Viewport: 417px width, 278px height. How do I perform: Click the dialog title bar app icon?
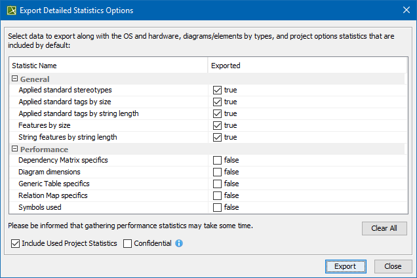[10, 10]
